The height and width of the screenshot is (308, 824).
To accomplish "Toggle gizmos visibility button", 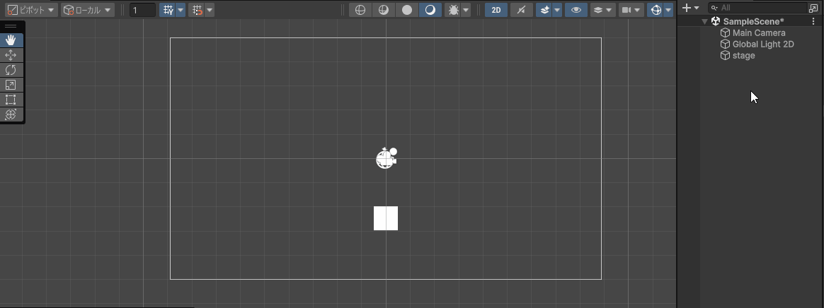I will click(656, 9).
